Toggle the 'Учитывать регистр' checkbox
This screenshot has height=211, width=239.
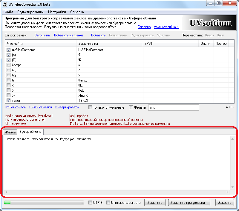tap(108, 203)
